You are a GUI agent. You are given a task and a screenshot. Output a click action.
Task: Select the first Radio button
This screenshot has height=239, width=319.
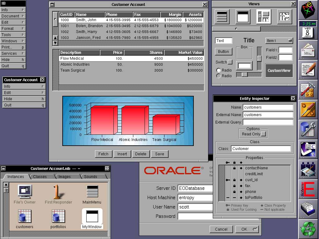coord(219,70)
